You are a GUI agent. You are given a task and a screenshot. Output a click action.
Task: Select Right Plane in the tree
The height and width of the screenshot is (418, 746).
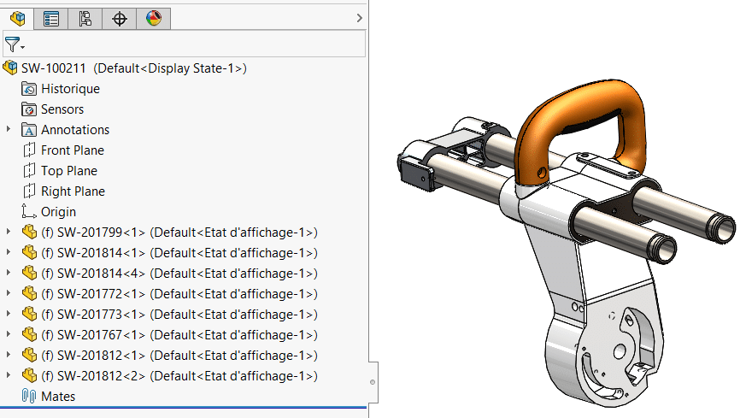(73, 191)
